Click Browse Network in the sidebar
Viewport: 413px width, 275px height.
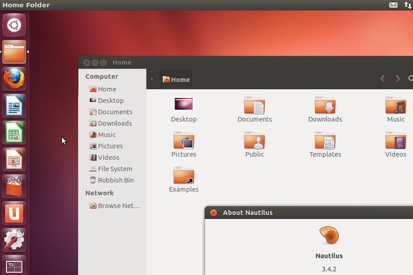click(114, 206)
